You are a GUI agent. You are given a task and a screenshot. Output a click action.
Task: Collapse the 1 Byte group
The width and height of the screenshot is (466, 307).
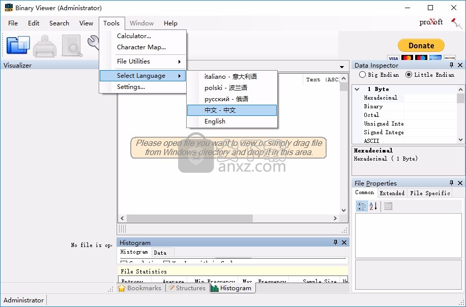(357, 89)
